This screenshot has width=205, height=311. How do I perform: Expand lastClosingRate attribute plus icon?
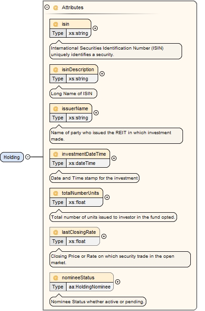pos(104,237)
